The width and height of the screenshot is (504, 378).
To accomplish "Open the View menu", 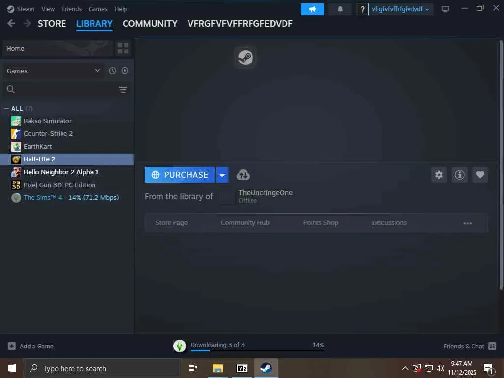I will (48, 9).
